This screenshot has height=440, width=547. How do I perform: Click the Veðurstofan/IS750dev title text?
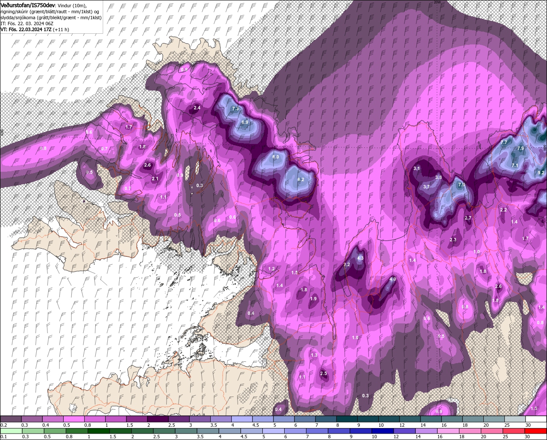tap(28, 5)
